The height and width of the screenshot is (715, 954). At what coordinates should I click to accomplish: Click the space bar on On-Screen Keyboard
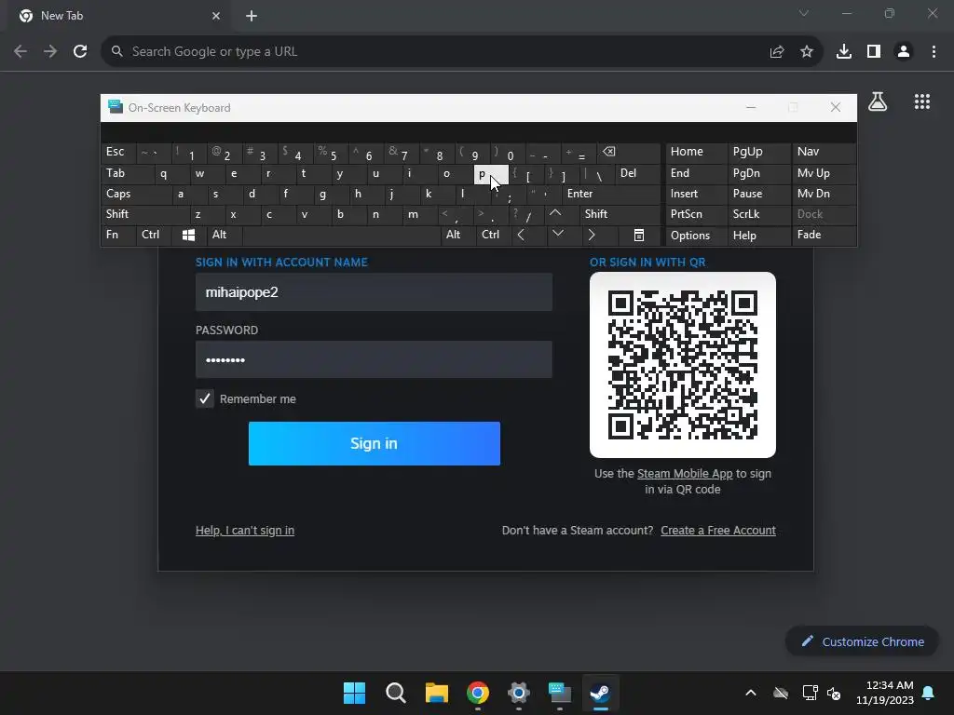click(x=341, y=235)
